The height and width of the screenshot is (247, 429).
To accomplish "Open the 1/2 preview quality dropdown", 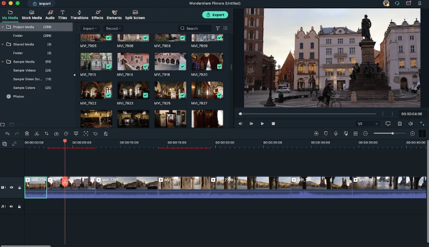I will 368,123.
